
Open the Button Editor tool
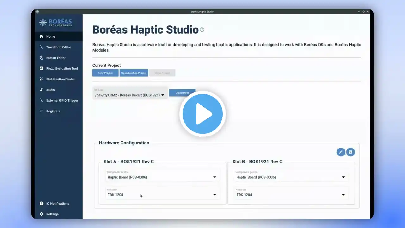pos(59,58)
